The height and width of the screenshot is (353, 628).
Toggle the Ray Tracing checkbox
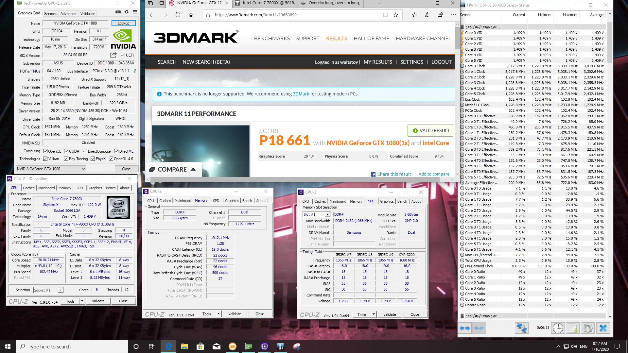(66, 159)
